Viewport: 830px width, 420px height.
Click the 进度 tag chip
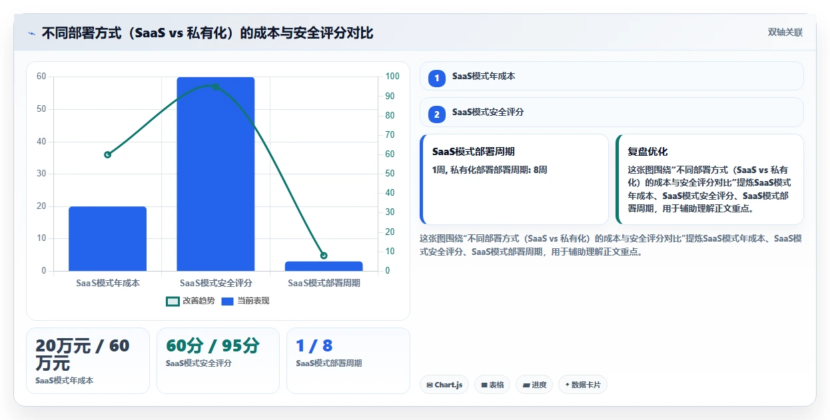tap(534, 385)
